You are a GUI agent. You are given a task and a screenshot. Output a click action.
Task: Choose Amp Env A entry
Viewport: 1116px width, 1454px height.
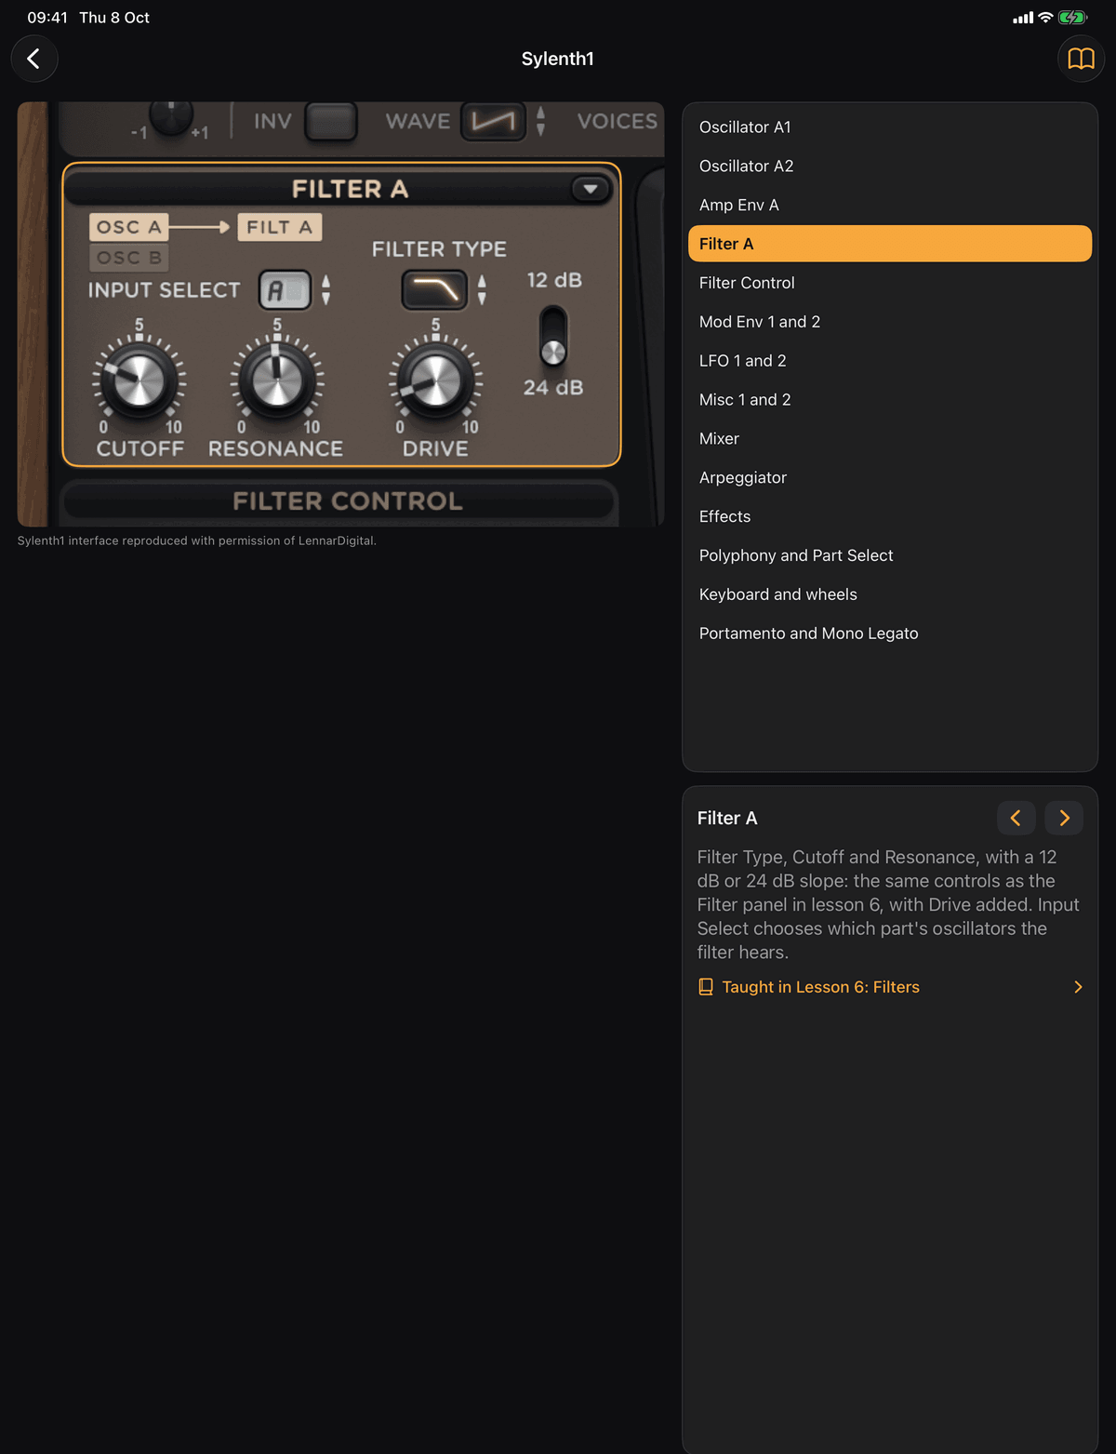pos(889,206)
